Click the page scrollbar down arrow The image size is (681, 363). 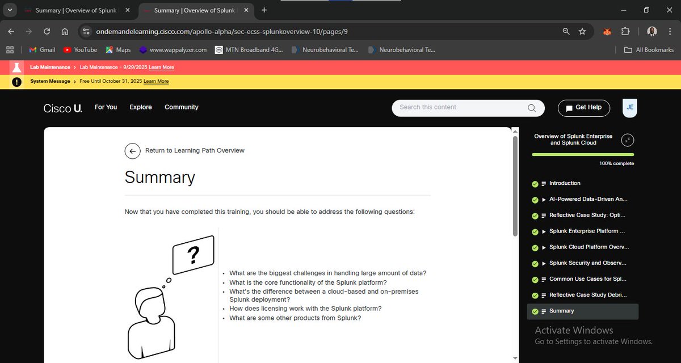tap(515, 358)
